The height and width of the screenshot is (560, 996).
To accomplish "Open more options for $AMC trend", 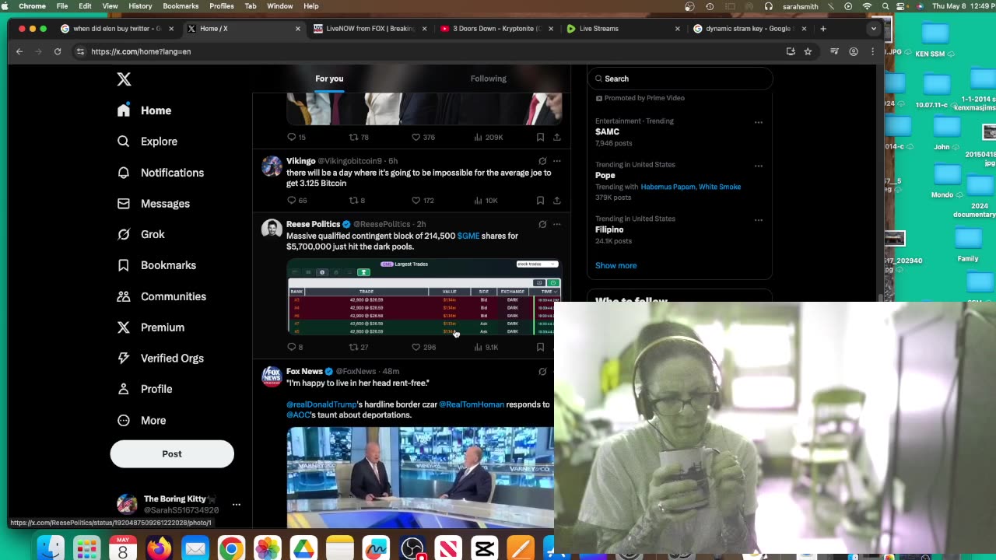I will click(758, 122).
